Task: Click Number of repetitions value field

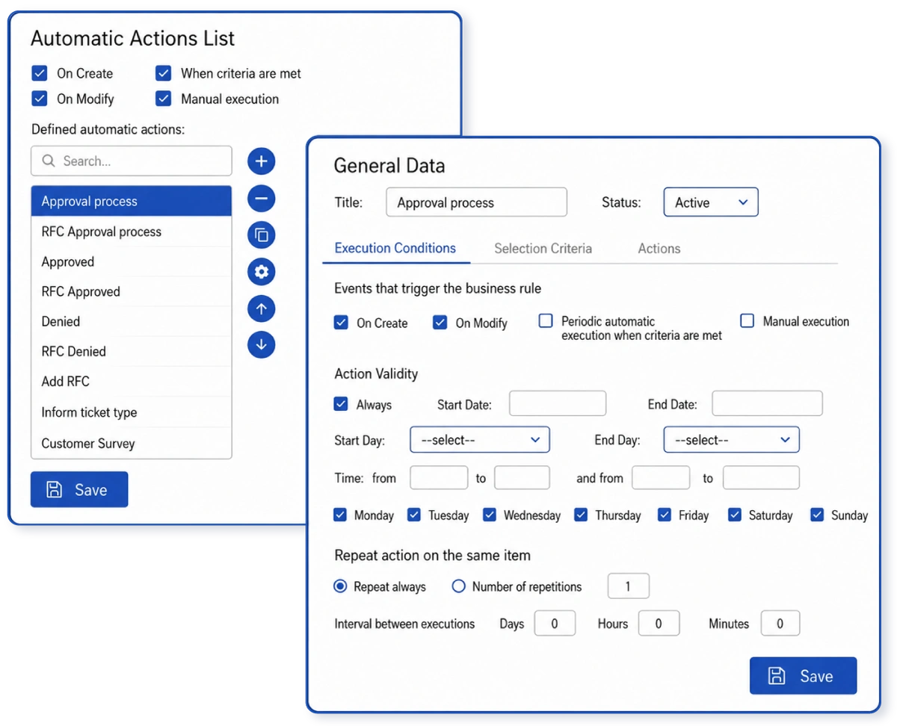Action: [629, 586]
